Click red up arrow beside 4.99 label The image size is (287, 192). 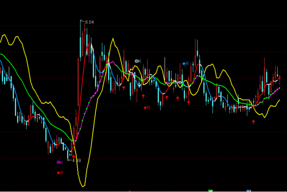click(73, 156)
